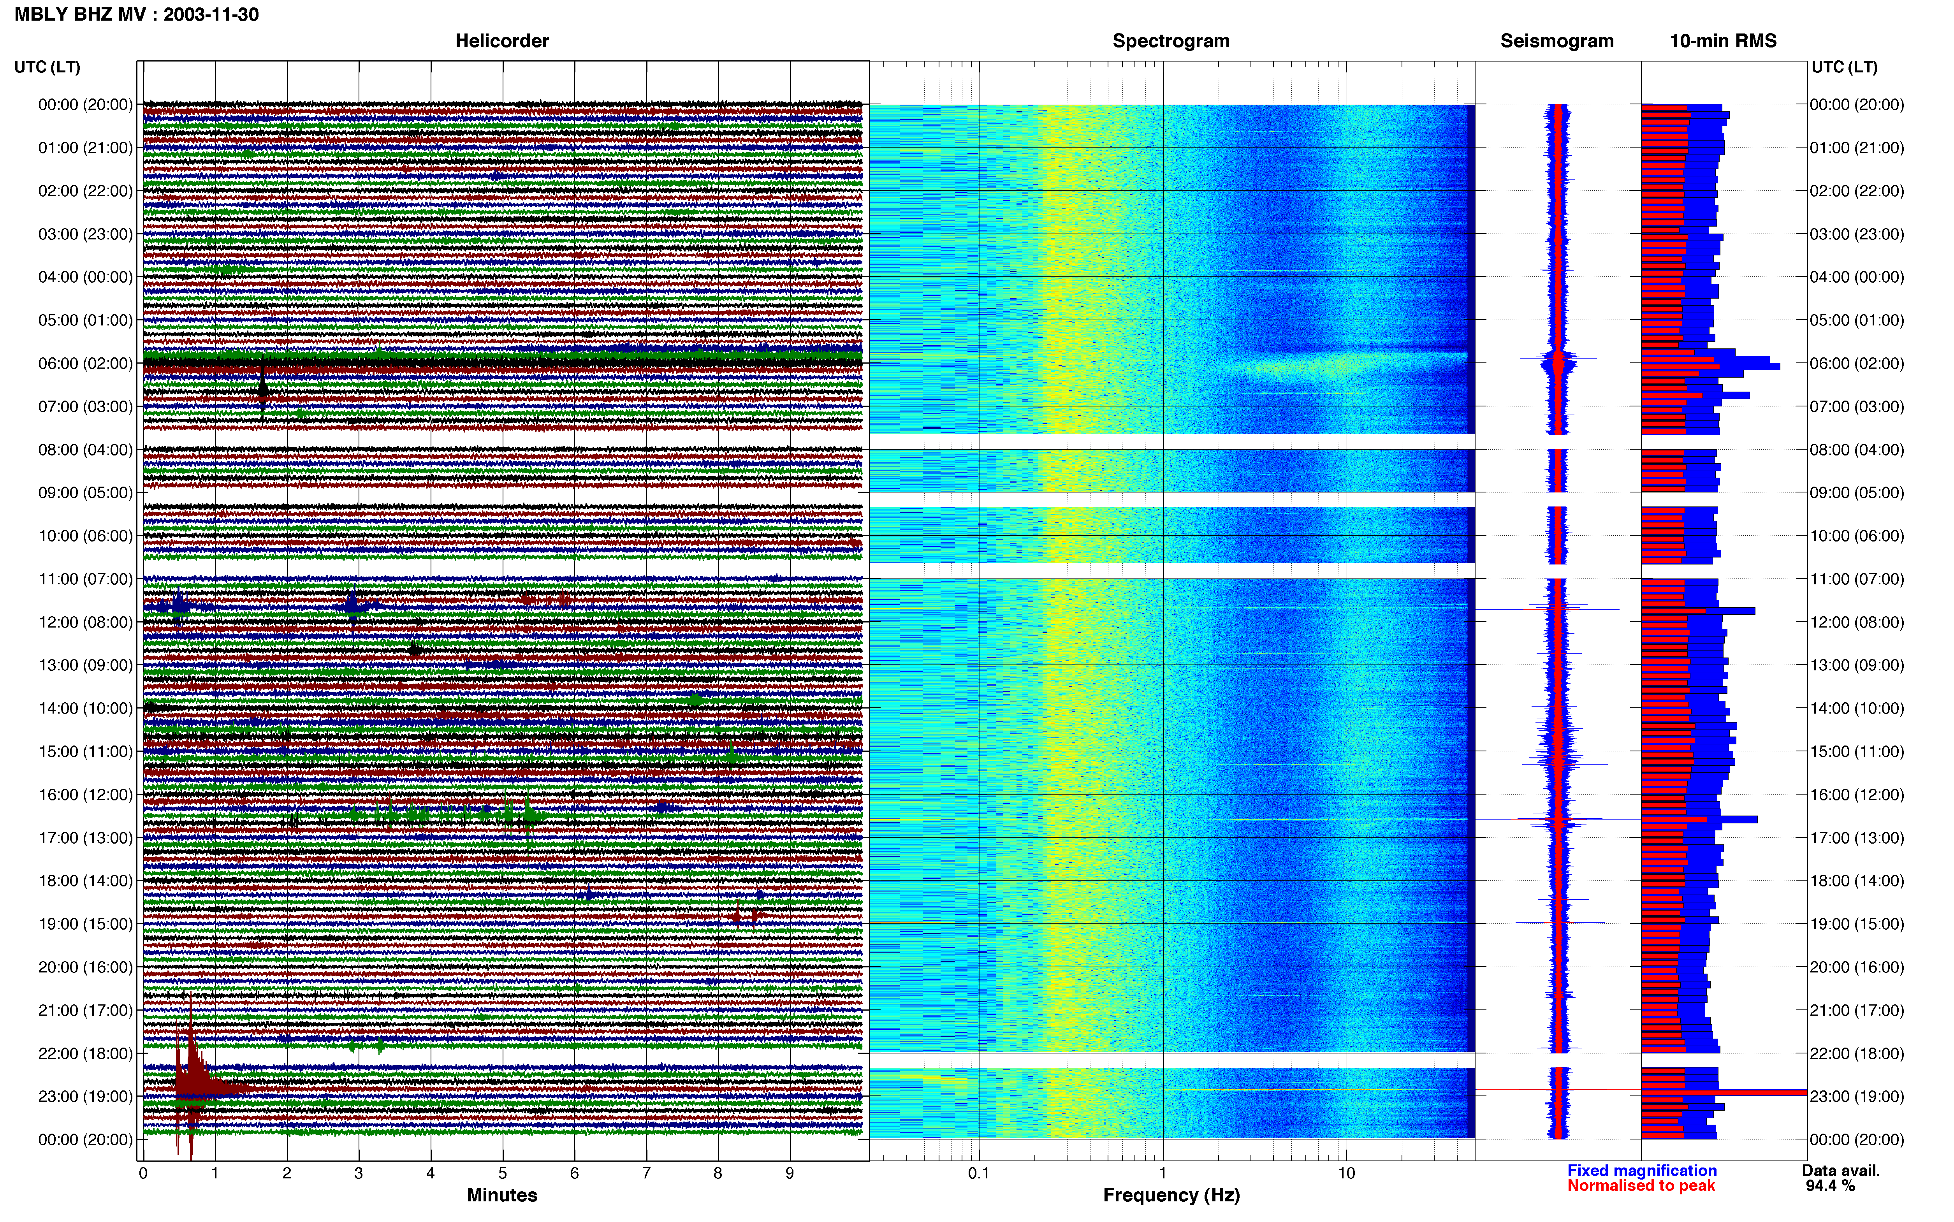
Task: Click the 4 tick on the Minutes axis
Action: [x=431, y=1173]
